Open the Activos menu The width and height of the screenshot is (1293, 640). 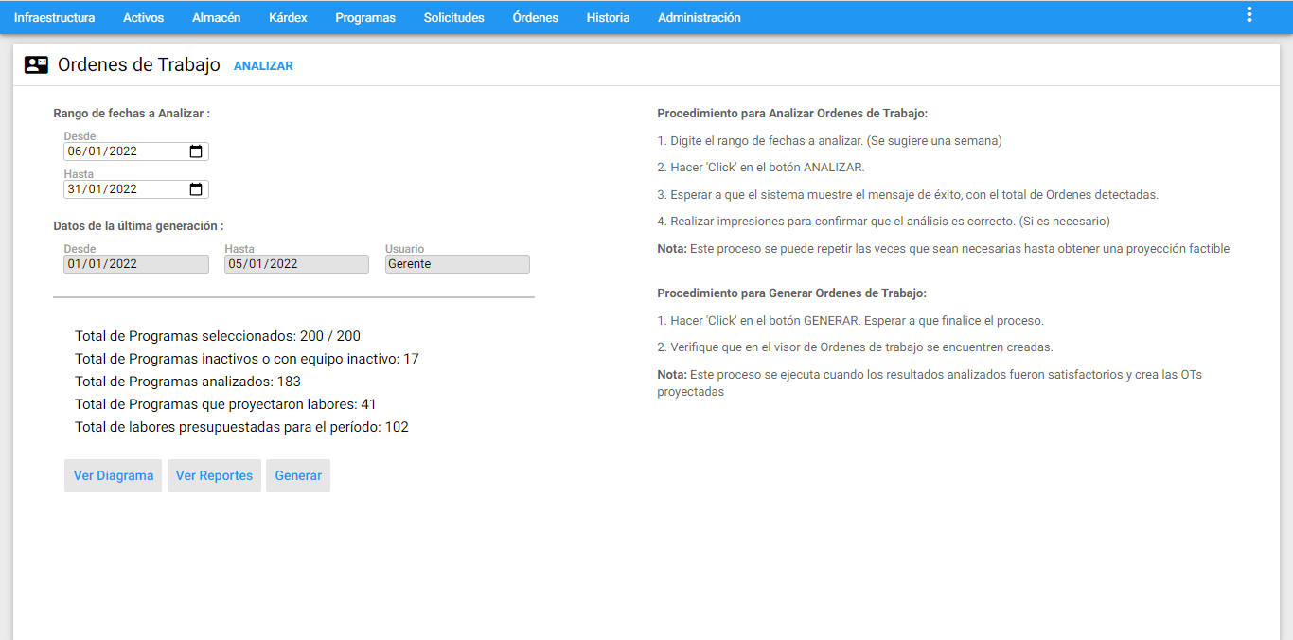tap(143, 17)
